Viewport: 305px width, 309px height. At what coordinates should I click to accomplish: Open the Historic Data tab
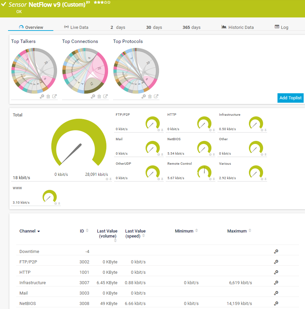coord(237,27)
